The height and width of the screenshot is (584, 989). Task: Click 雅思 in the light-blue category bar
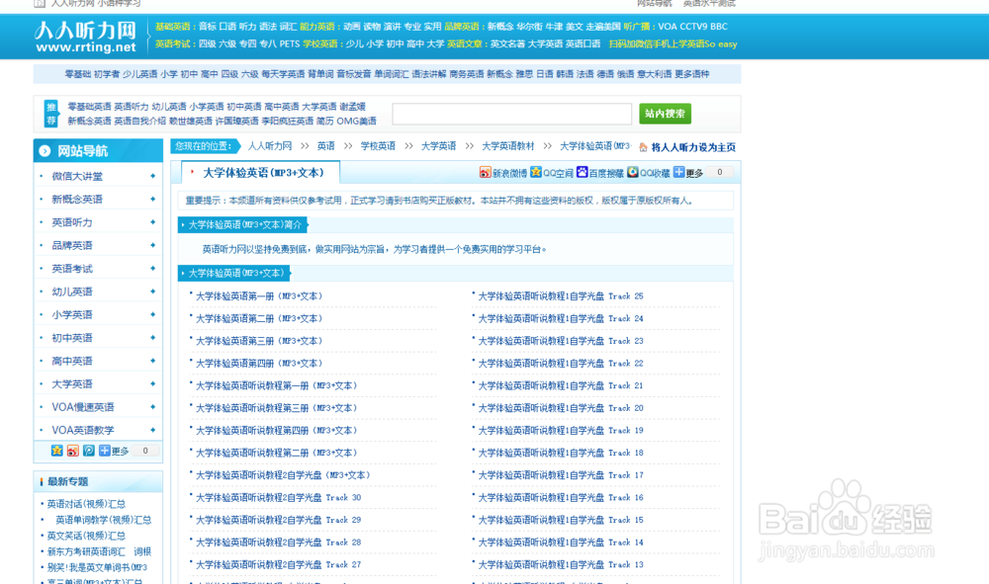tap(524, 74)
